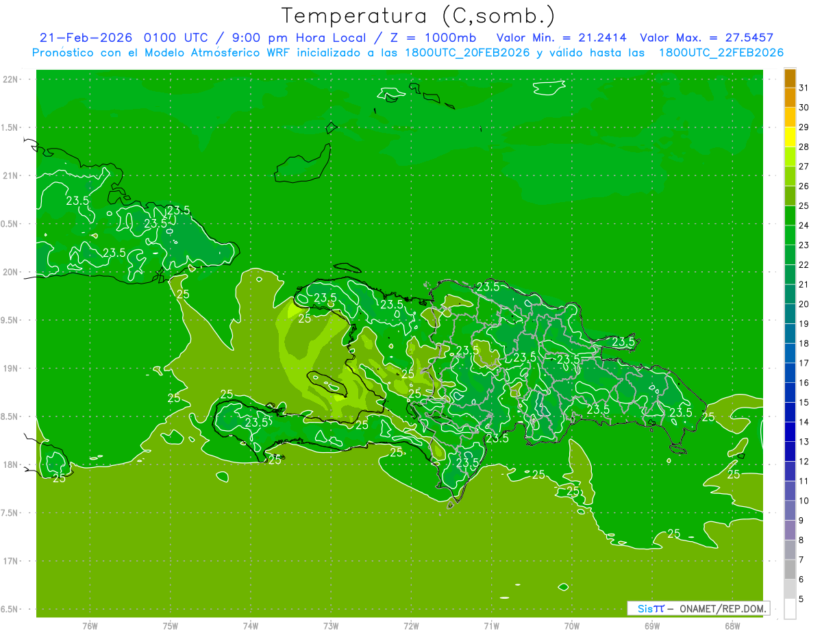The height and width of the screenshot is (635, 822).
Task: Click latitude axis label '19N'
Action: tap(11, 368)
